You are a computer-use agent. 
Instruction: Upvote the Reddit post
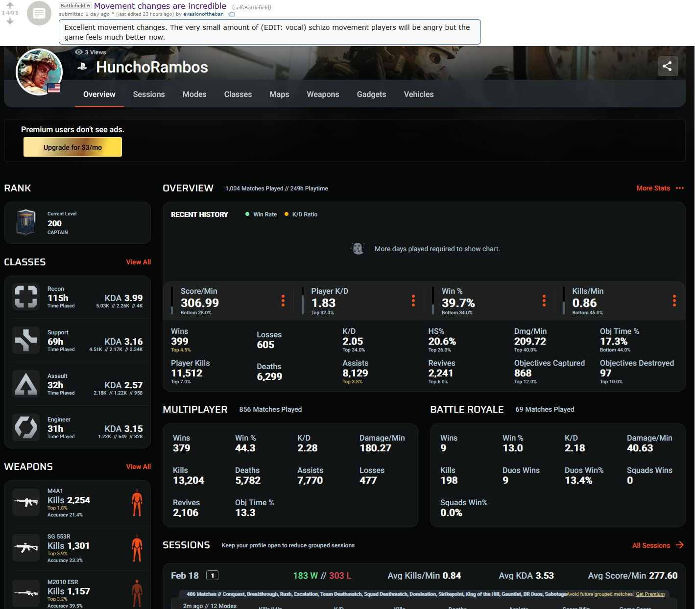(10, 5)
